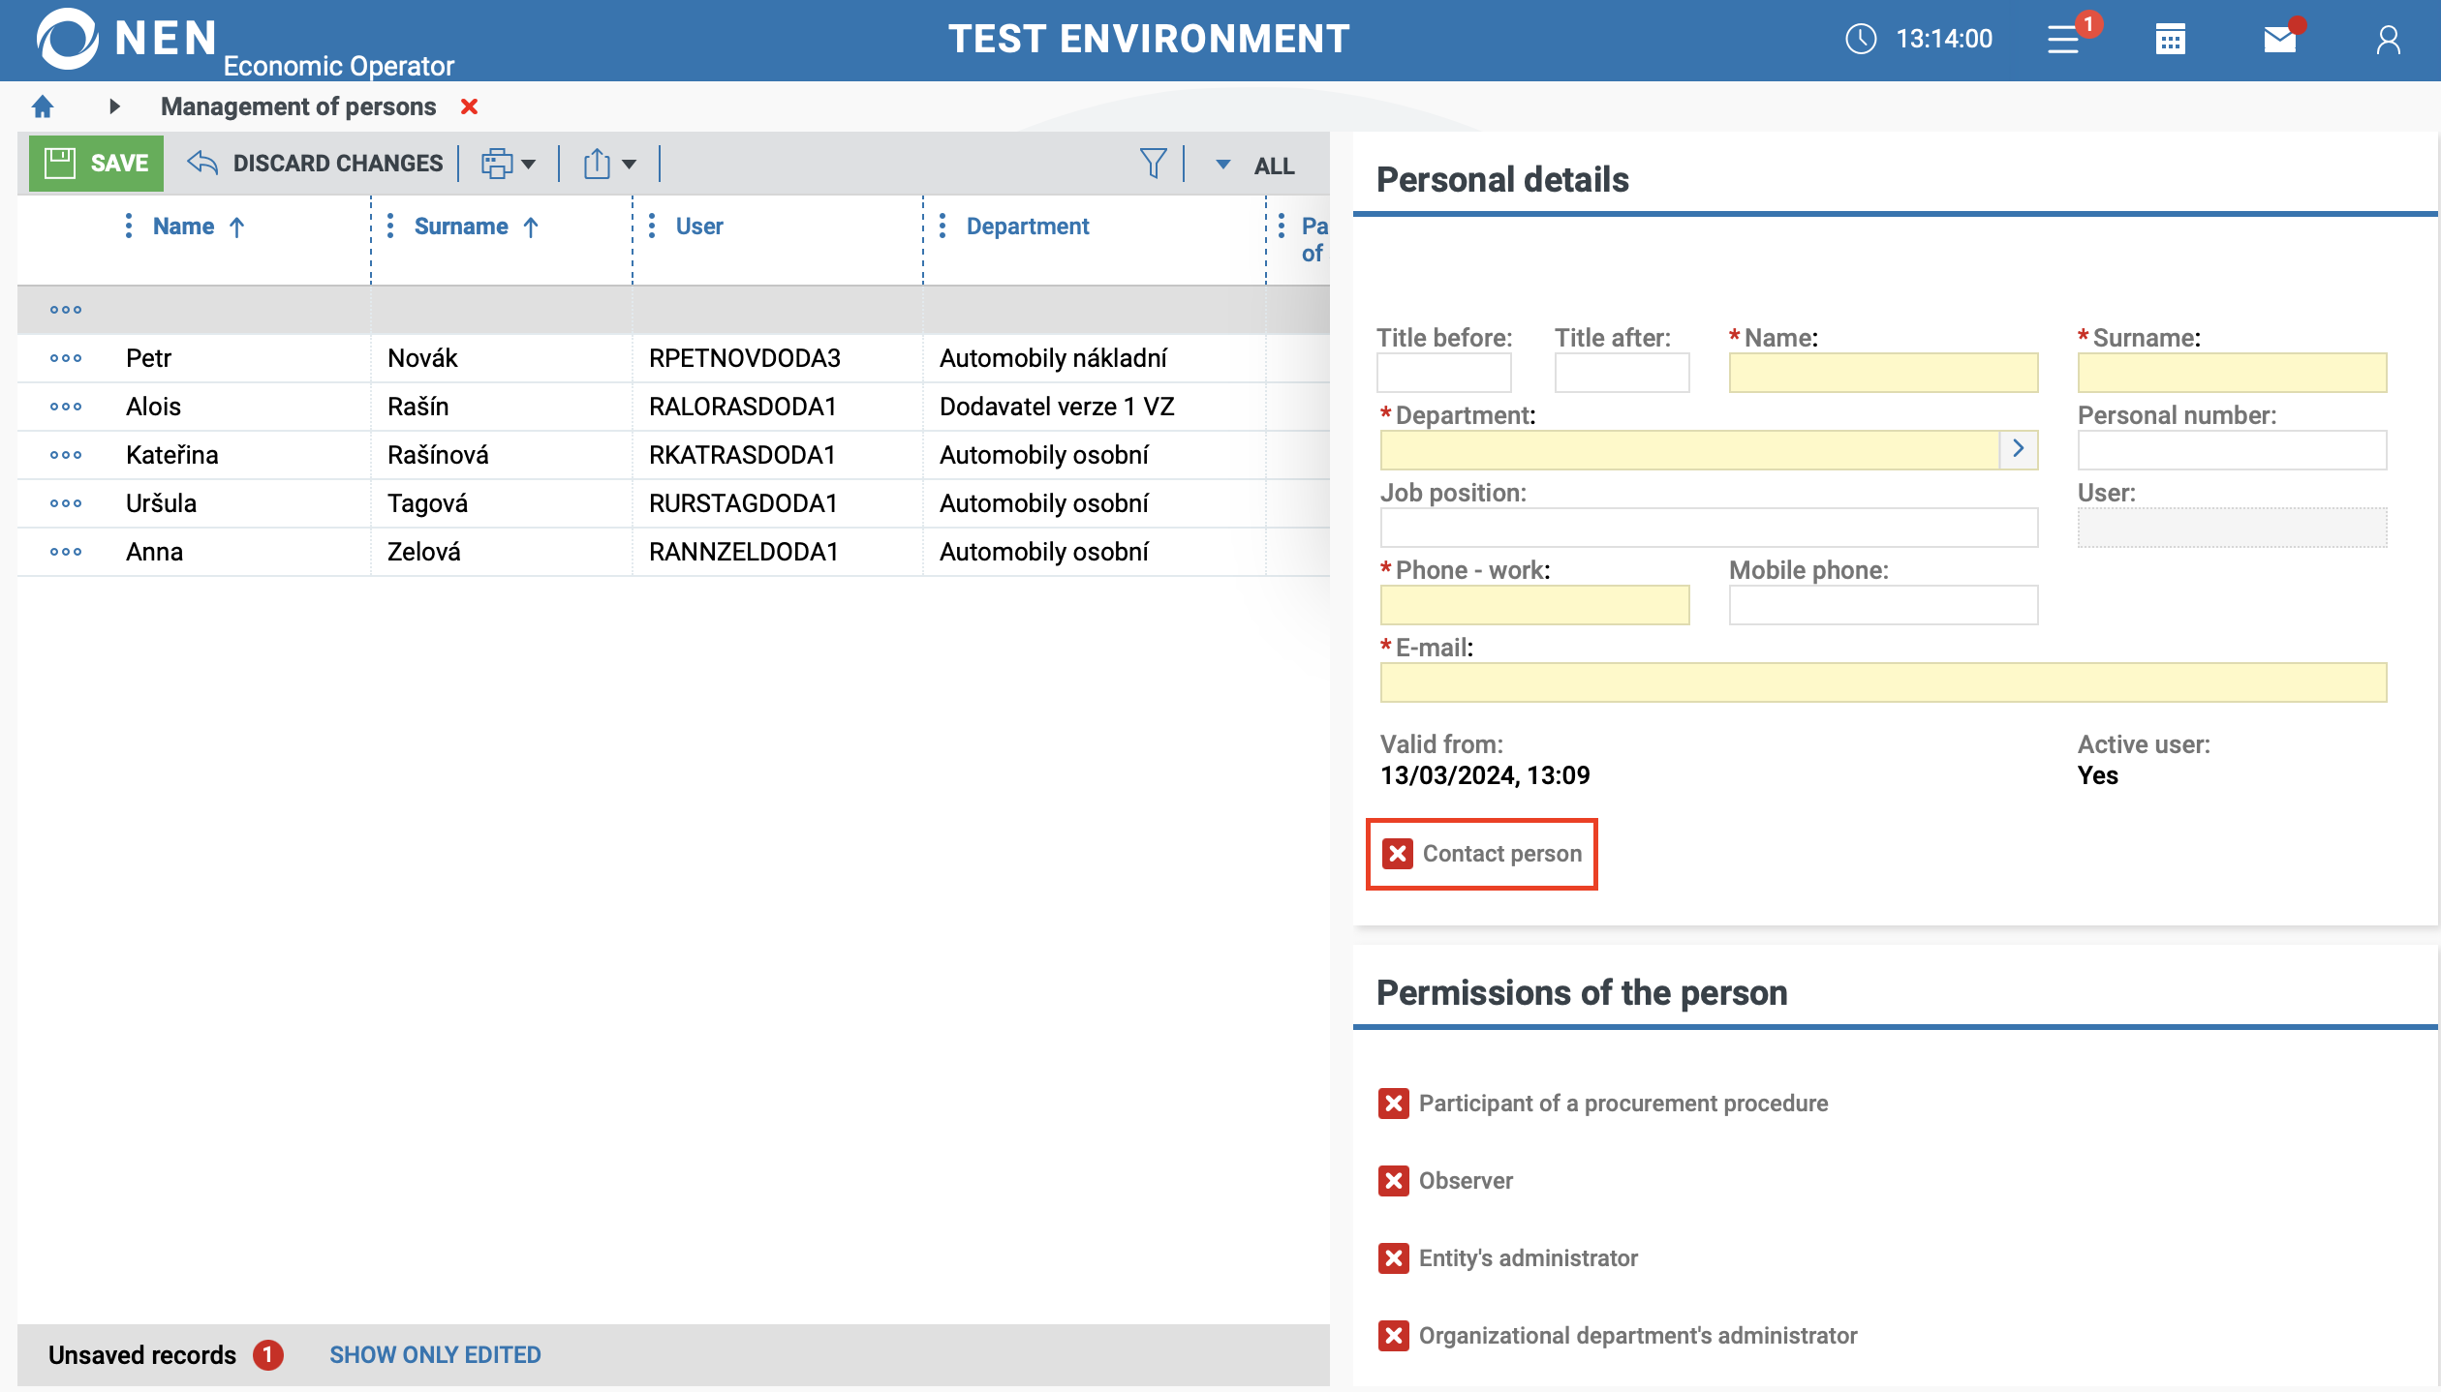This screenshot has height=1392, width=2441.
Task: Click the filter funnel icon
Action: [x=1153, y=164]
